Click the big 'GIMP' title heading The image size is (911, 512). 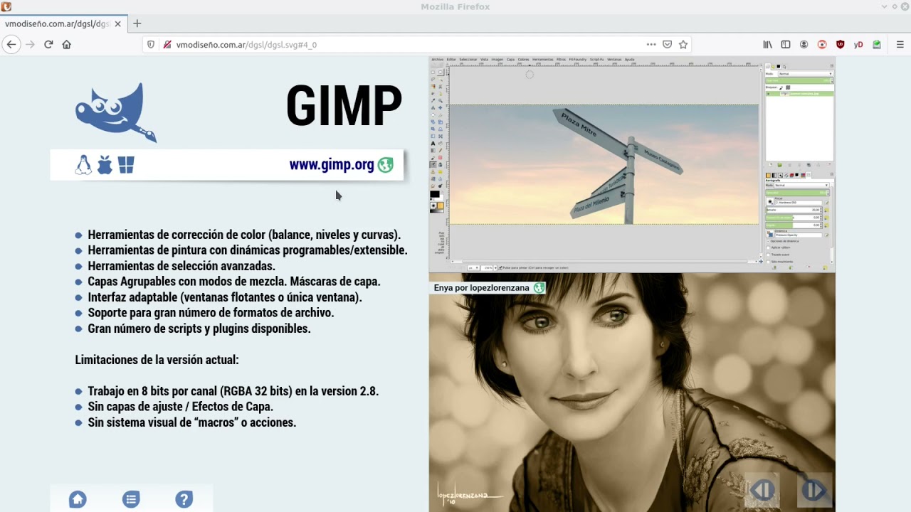point(344,106)
